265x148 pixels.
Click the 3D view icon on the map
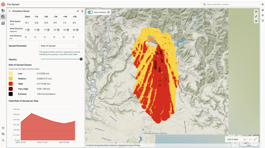pyautogui.click(x=256, y=11)
